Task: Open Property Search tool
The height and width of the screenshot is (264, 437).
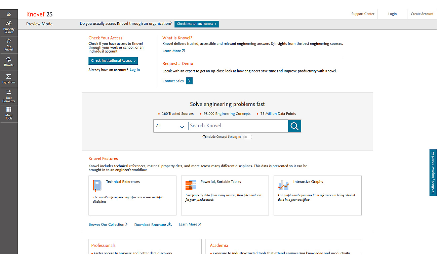Action: pyautogui.click(x=9, y=27)
